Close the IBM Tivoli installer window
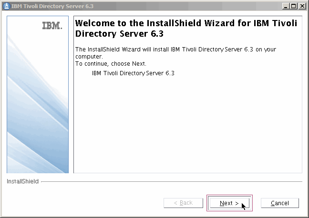The width and height of the screenshot is (309, 218). (x=301, y=6)
